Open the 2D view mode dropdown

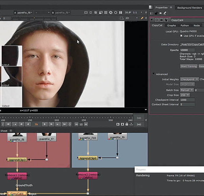(x=131, y=18)
